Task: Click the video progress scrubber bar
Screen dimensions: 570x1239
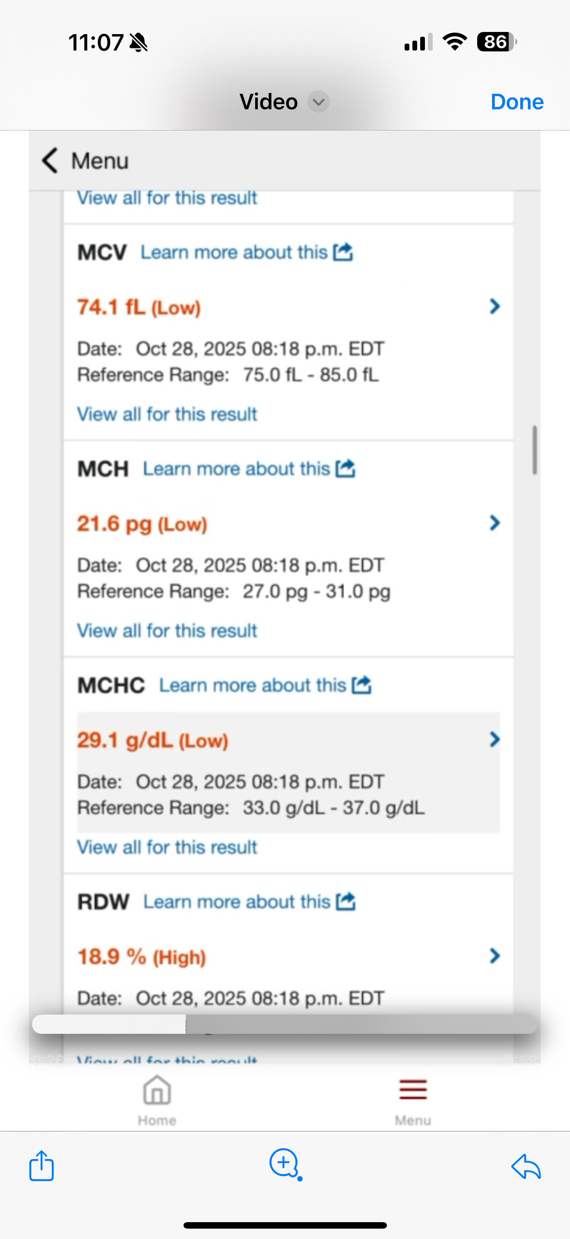Action: click(285, 1024)
